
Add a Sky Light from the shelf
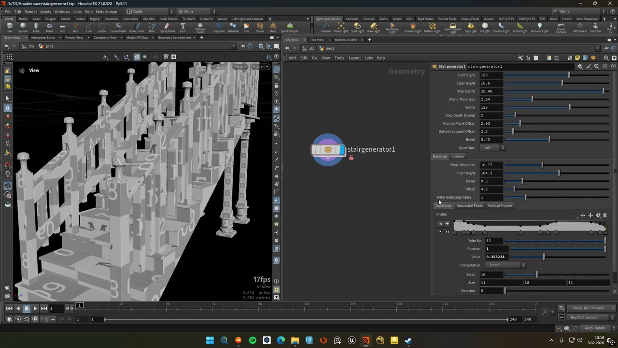pos(471,28)
